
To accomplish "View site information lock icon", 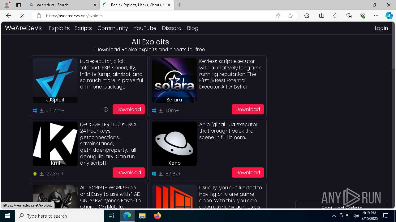I will [39, 16].
